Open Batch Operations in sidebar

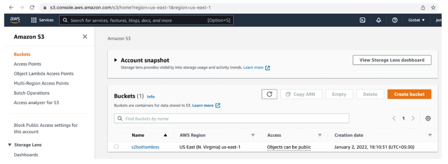tap(31, 93)
